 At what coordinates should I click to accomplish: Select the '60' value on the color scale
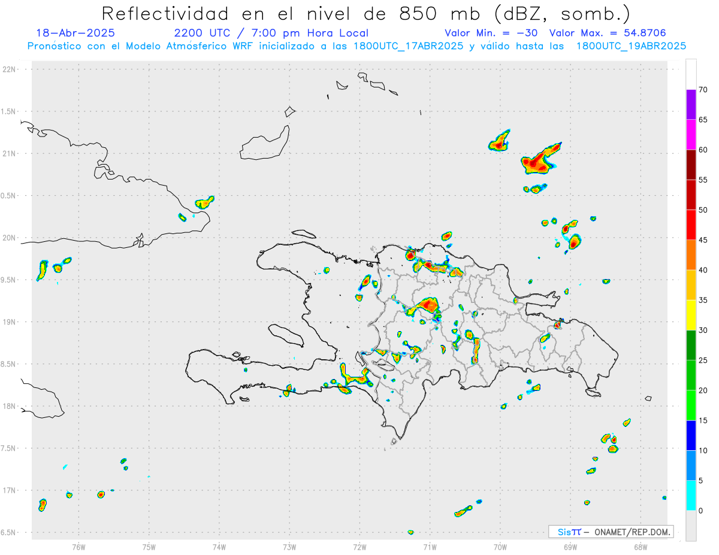pos(703,150)
